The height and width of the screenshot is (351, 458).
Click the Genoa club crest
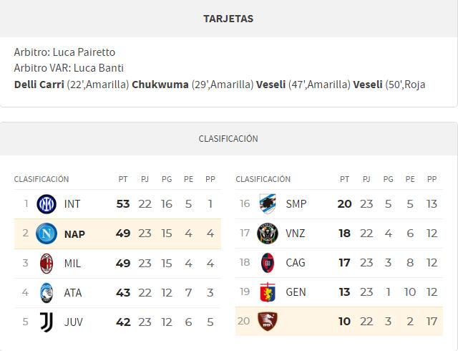pos(268,292)
